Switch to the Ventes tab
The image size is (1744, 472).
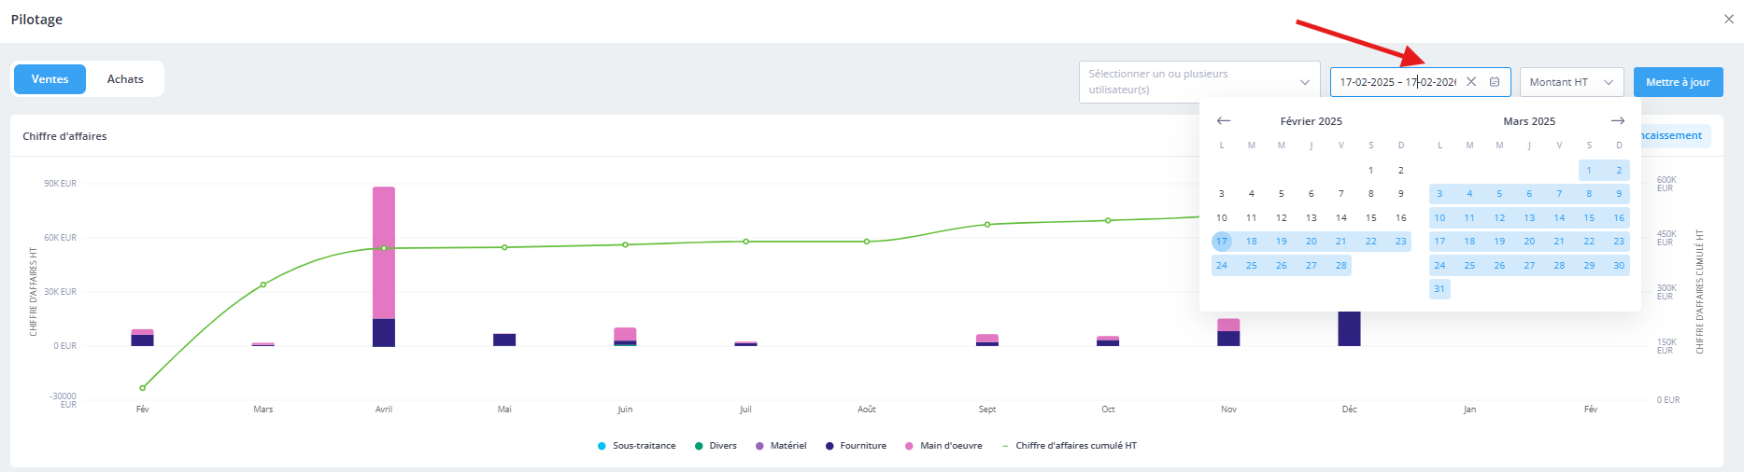point(50,79)
